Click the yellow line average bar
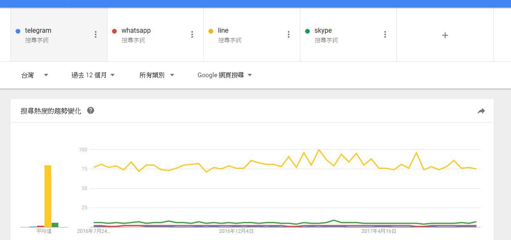 tap(48, 196)
